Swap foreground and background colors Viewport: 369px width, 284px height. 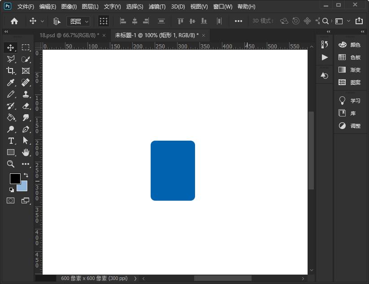click(x=26, y=175)
